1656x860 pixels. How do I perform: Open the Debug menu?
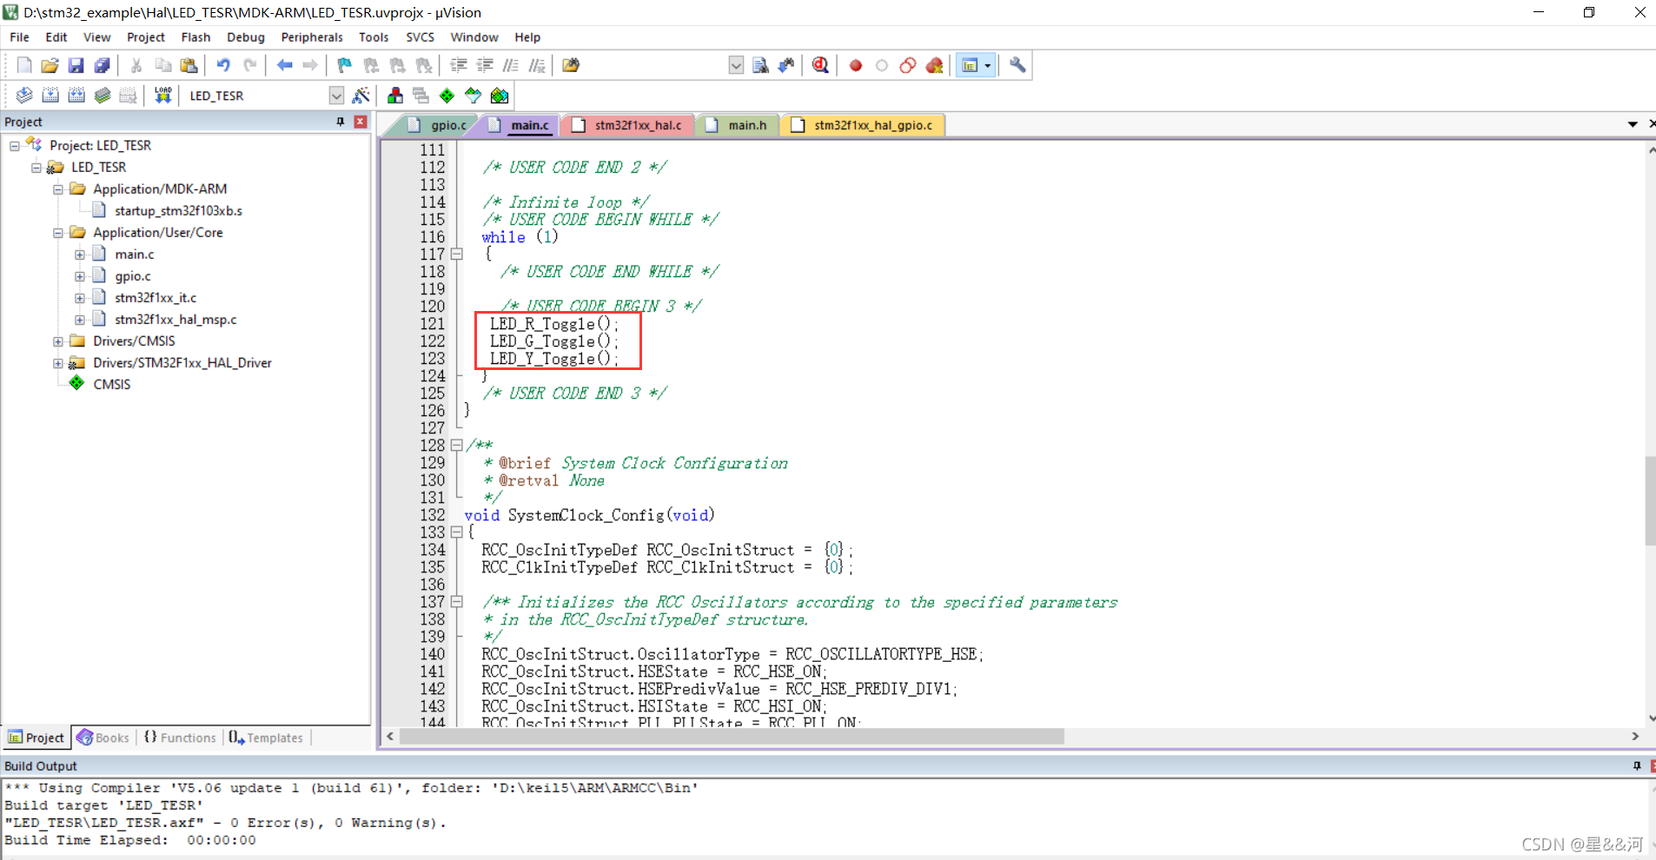[246, 37]
